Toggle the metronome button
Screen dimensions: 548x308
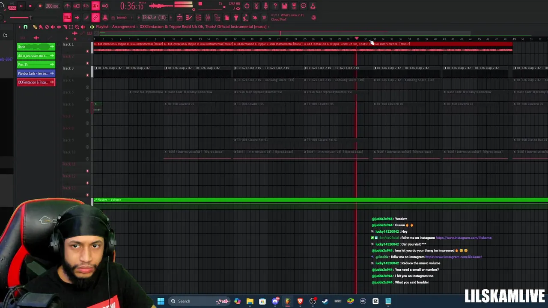[68, 6]
